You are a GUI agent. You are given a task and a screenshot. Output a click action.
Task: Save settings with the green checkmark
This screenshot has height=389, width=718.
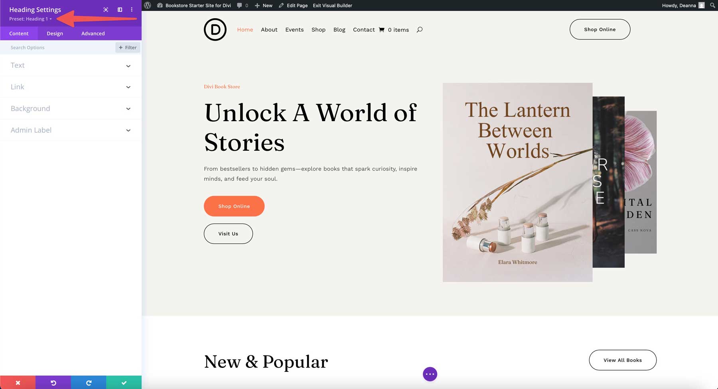(124, 383)
